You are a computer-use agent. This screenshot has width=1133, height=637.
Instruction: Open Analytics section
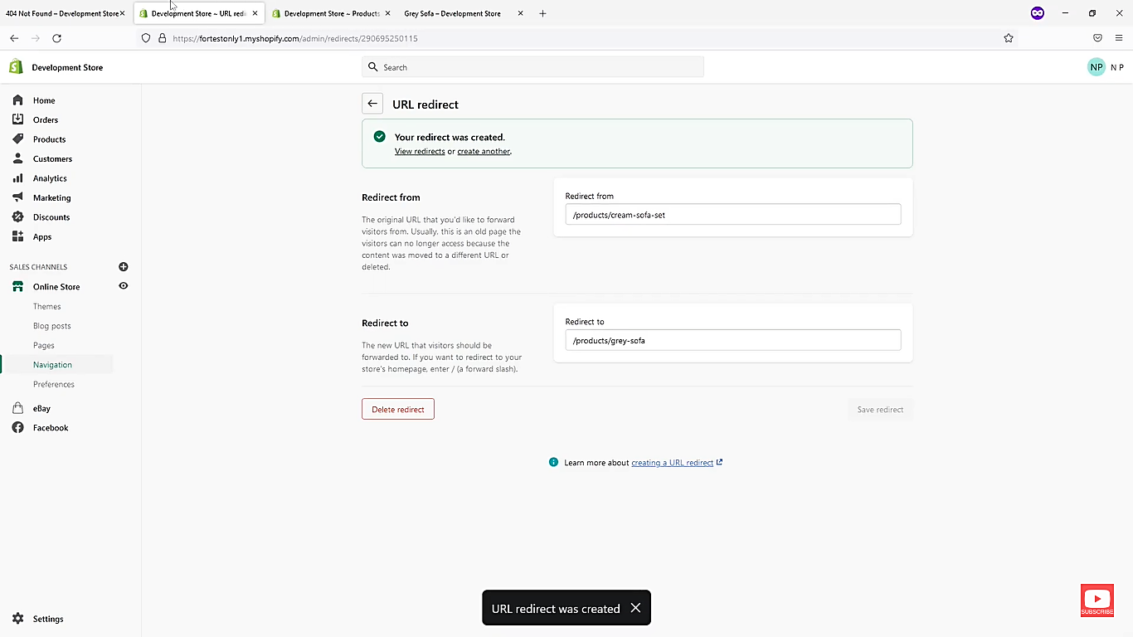pyautogui.click(x=50, y=178)
